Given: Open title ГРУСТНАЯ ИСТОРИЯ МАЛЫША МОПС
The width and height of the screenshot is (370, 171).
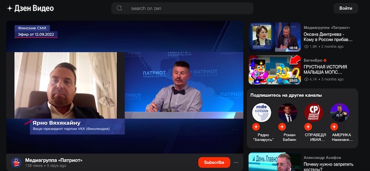Looking at the screenshot, I should click(325, 70).
